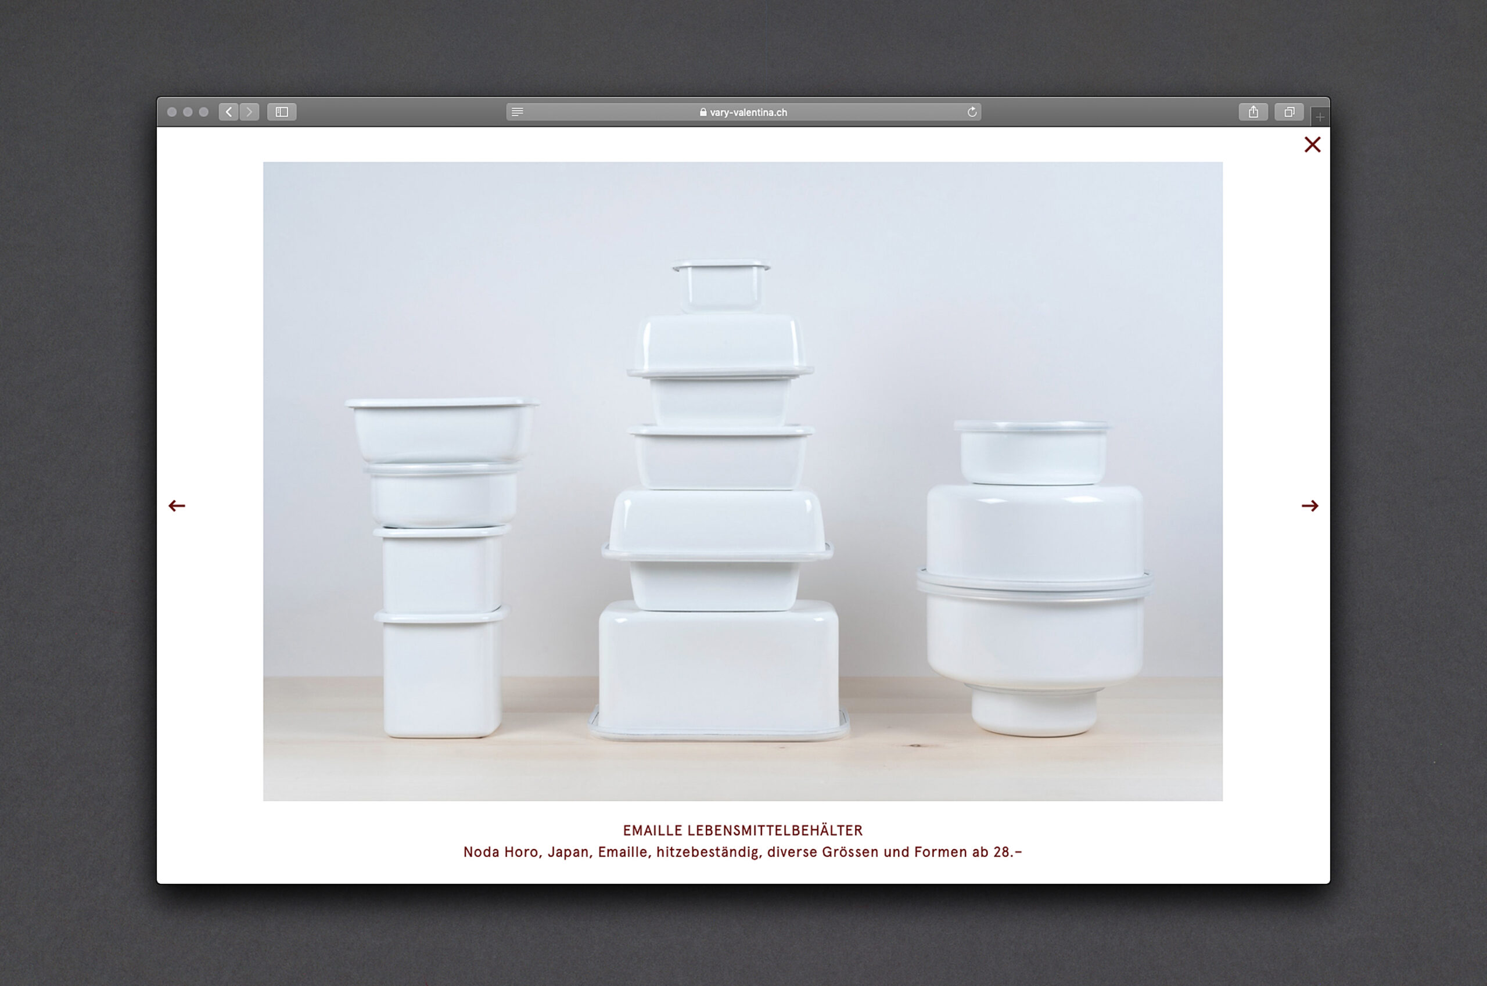Click the round container stack on right
This screenshot has width=1487, height=986.
tap(1034, 578)
